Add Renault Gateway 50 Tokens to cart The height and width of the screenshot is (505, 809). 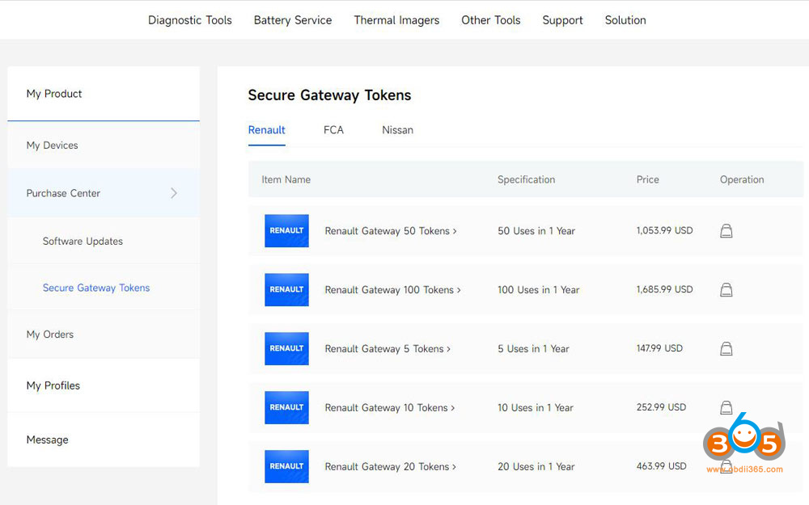tap(726, 231)
